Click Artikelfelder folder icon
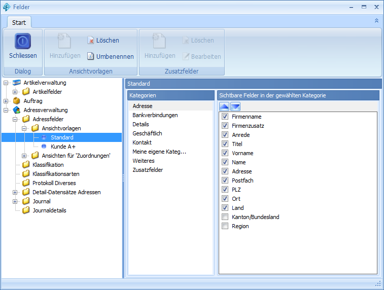The image size is (384, 290). (26, 92)
